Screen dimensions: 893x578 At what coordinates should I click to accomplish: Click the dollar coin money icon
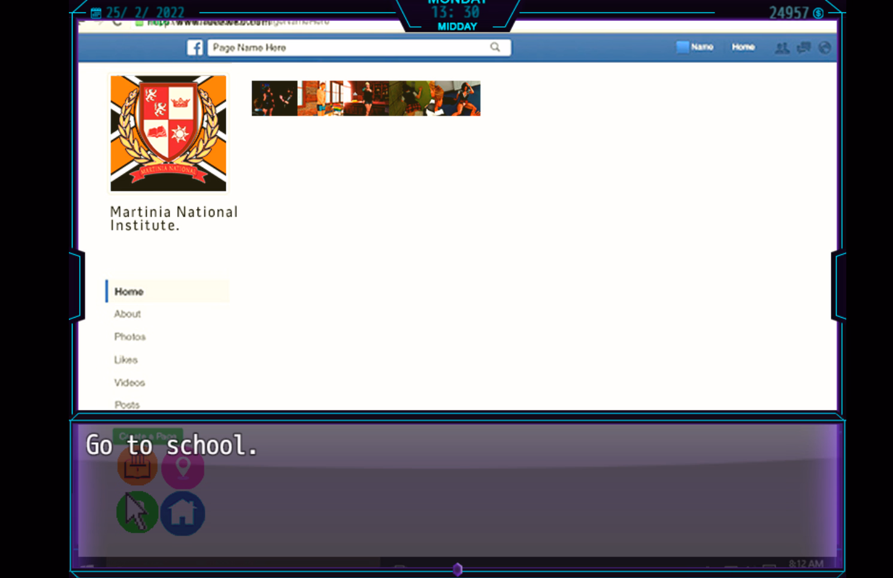(x=818, y=13)
